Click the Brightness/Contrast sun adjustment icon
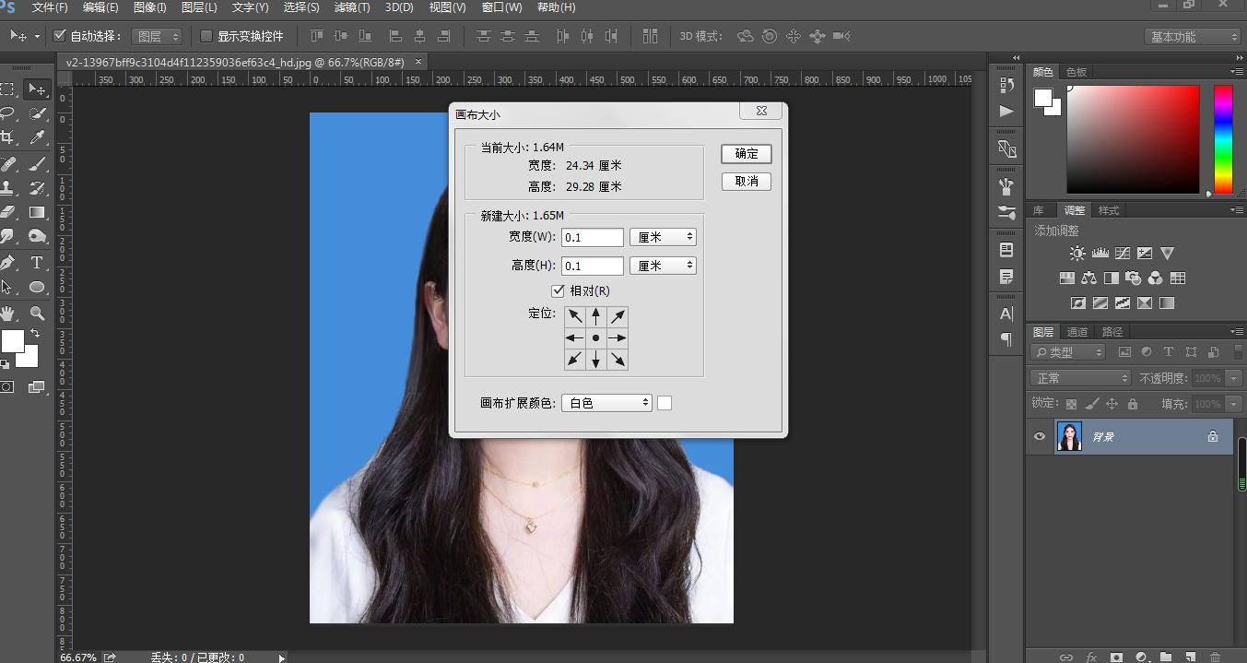Viewport: 1247px width, 663px height. pos(1076,254)
